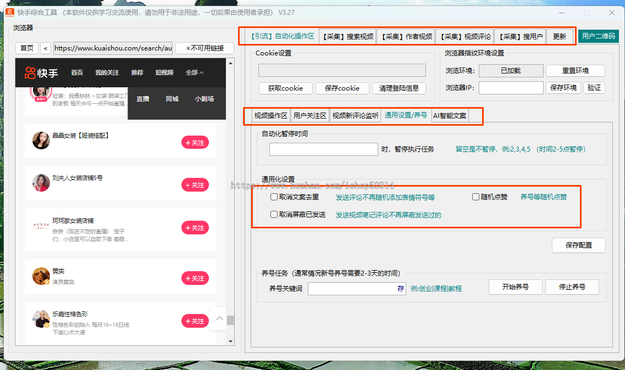The width and height of the screenshot is (625, 370).
Task: Select 同城 in dropdown menu
Action: (x=172, y=99)
